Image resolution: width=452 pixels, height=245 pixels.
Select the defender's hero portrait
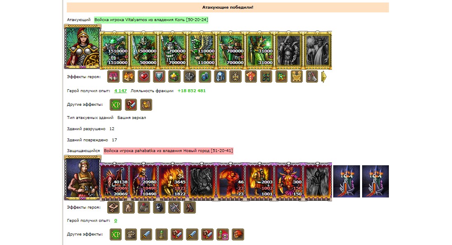(x=83, y=177)
